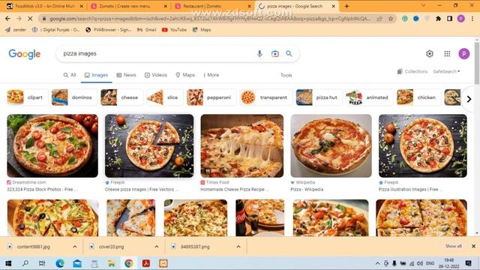
Task: Close the downloads bar
Action: tap(473, 246)
